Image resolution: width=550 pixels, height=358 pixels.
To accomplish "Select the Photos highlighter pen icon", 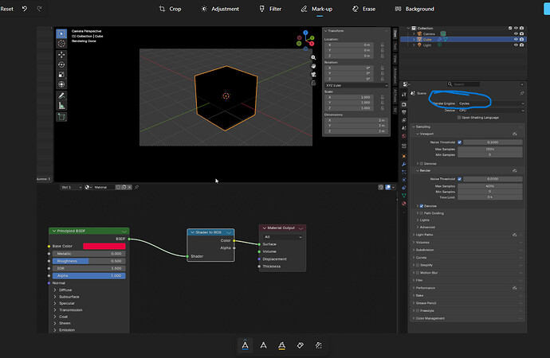I will point(281,345).
